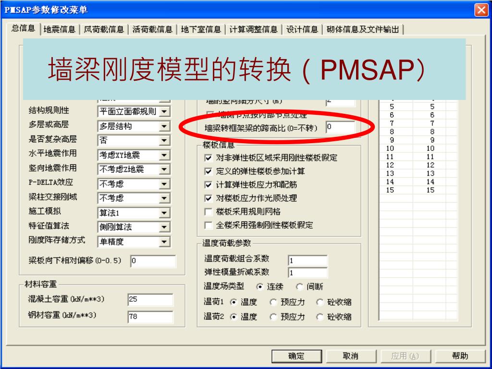492x369 pixels.
Task: Select 预应力 option for 温荷1
Action: (273, 302)
